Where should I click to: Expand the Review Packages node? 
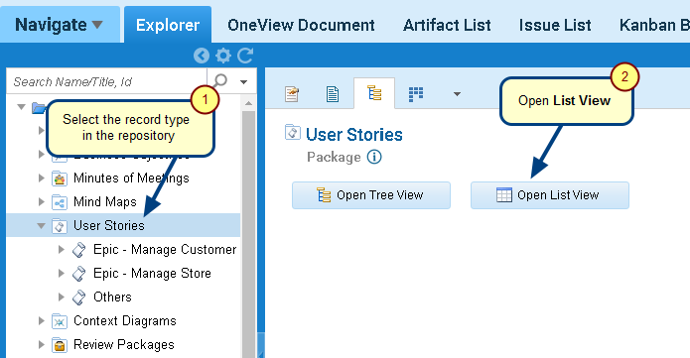[42, 344]
